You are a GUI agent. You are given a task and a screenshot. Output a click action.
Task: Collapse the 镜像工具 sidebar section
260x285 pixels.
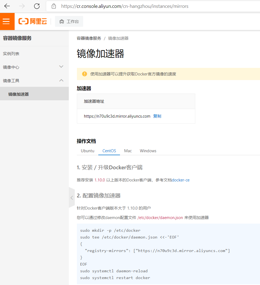(61, 80)
